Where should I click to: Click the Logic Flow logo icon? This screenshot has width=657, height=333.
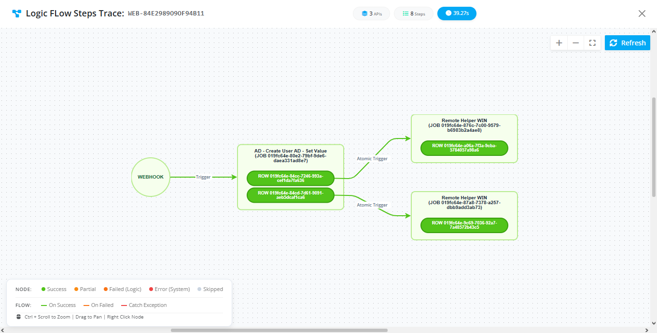pyautogui.click(x=17, y=14)
